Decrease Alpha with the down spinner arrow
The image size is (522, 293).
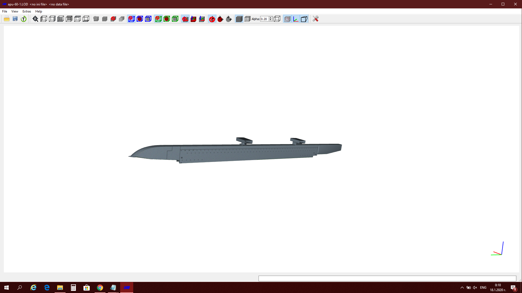[271, 20]
